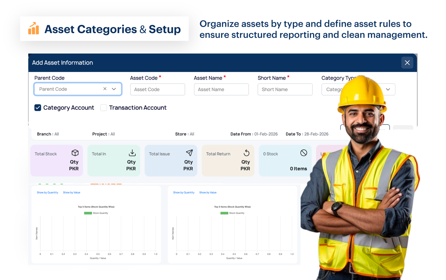Viewport: 446px width, 280px height.
Task: Clear the Parent Code selection with the X icon
Action: [105, 89]
